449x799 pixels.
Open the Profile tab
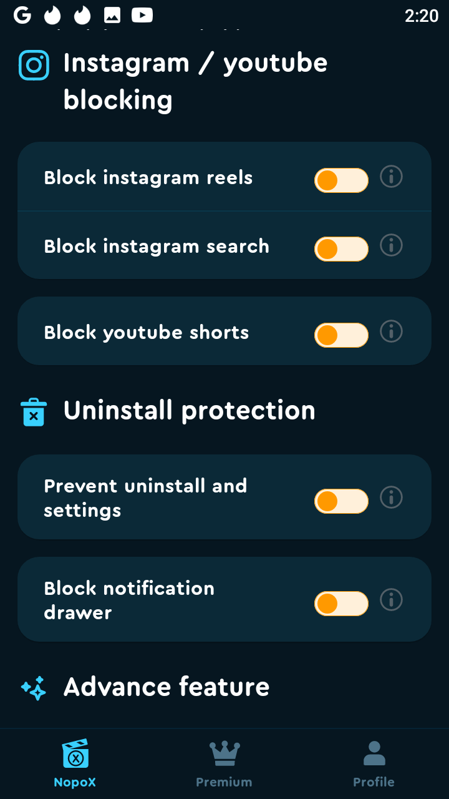374,764
